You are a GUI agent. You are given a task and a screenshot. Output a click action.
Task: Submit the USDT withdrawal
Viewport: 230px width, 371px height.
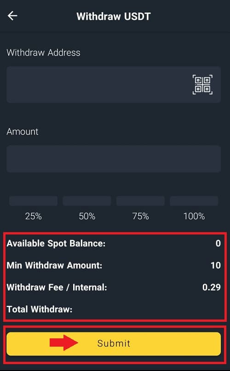(114, 344)
